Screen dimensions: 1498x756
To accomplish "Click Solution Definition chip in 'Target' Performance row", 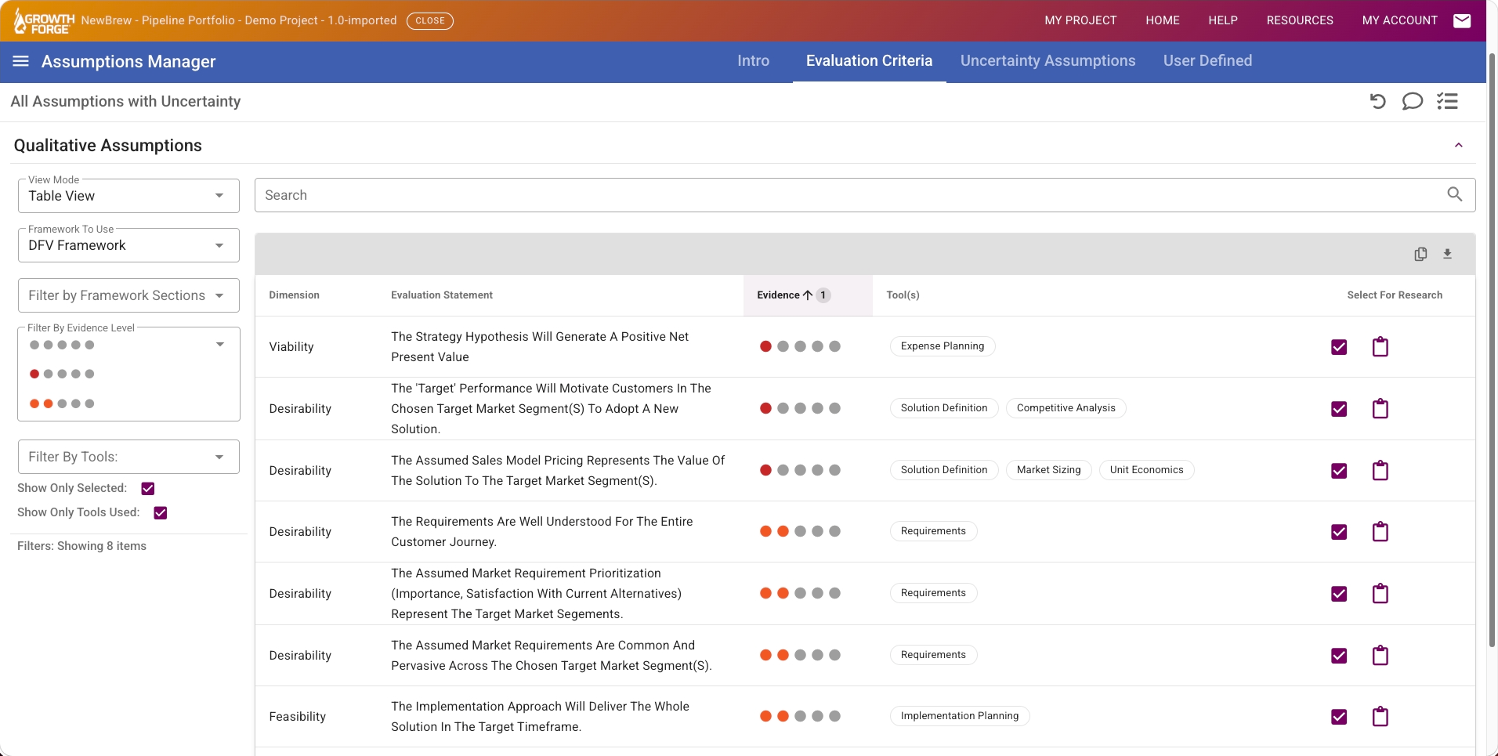I will [x=943, y=408].
